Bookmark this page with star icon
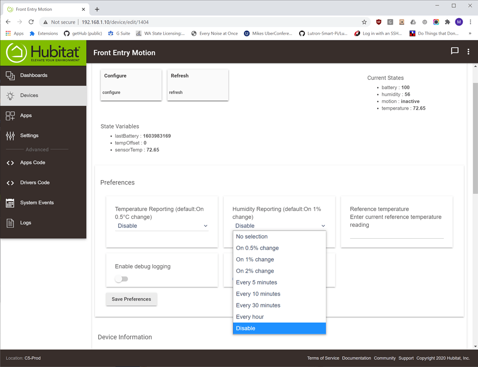This screenshot has height=367, width=478. coord(364,22)
